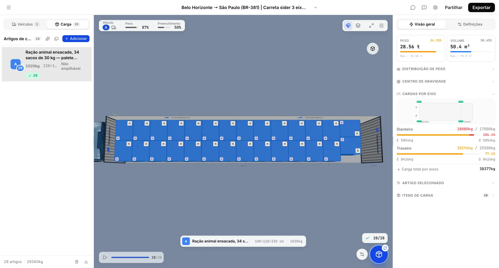Open the feedback message icon
This screenshot has height=268, width=499.
pos(424,7)
